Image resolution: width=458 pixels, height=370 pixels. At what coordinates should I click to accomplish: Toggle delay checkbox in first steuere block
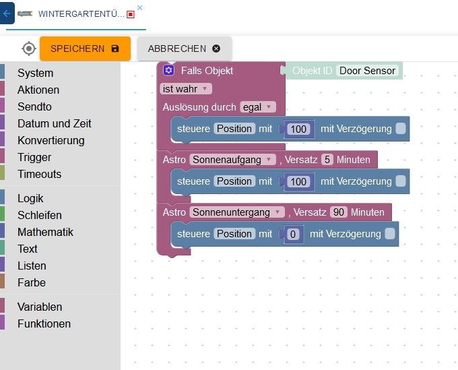click(401, 128)
